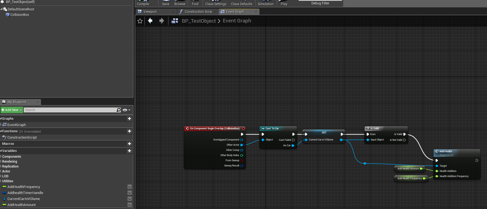Collapse the Variables section
Screen dimensions: 487x209
point(1,151)
